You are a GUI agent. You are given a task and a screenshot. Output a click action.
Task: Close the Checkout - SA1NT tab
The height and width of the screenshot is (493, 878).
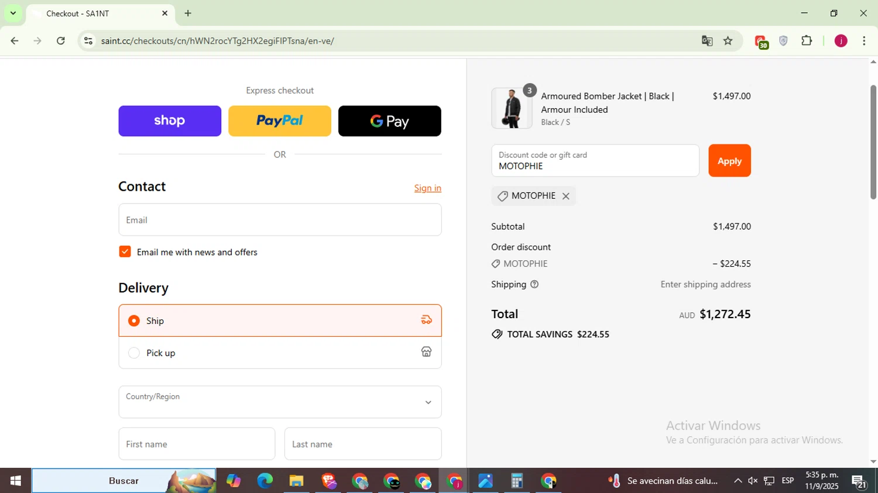point(164,13)
